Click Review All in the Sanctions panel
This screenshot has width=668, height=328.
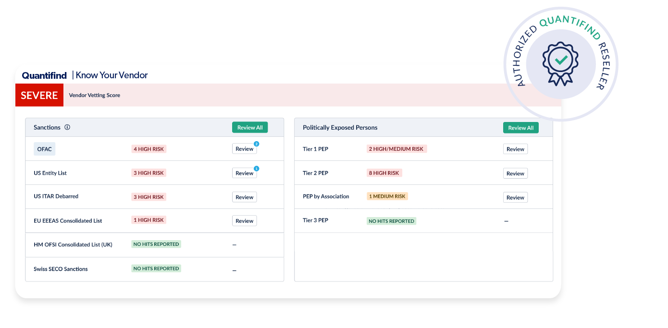coord(250,127)
